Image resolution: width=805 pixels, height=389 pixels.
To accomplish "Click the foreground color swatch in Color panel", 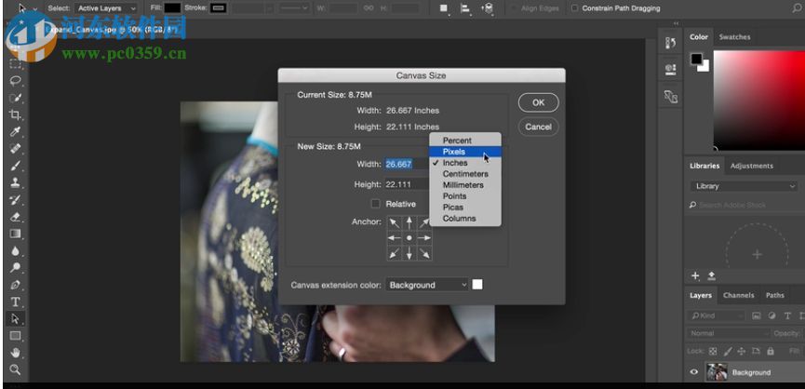I will 696,59.
